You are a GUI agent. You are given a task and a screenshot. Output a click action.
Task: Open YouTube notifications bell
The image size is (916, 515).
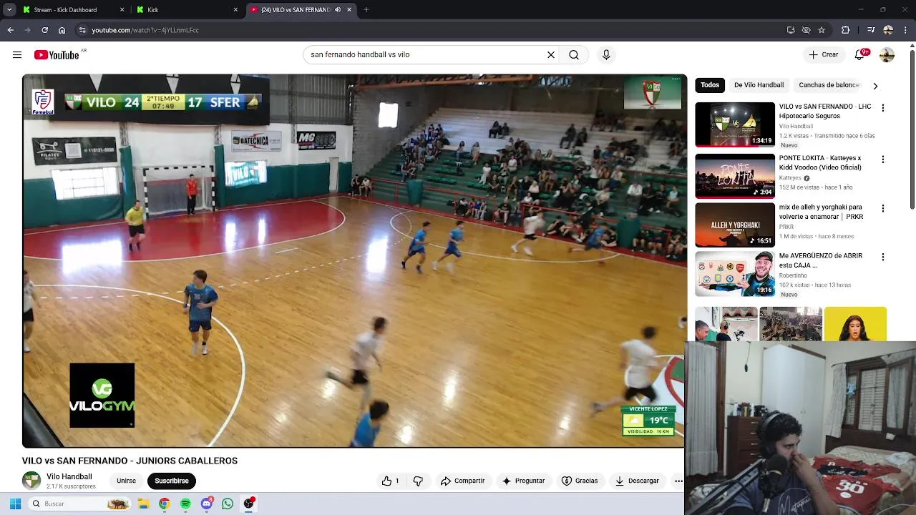[x=861, y=54]
